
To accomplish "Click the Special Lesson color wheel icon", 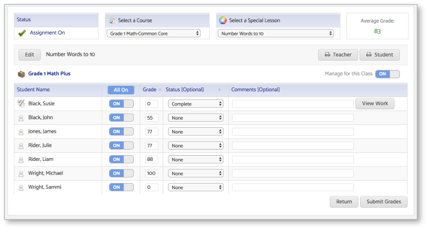I will coord(223,20).
